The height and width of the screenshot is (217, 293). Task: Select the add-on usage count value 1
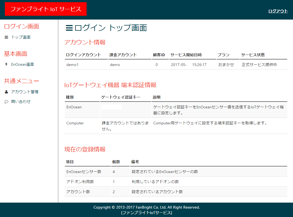[x=114, y=182]
